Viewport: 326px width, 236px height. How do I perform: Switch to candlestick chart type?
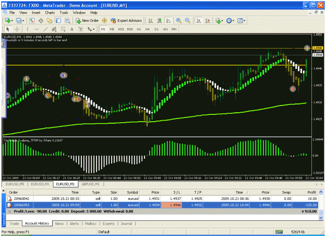point(160,20)
